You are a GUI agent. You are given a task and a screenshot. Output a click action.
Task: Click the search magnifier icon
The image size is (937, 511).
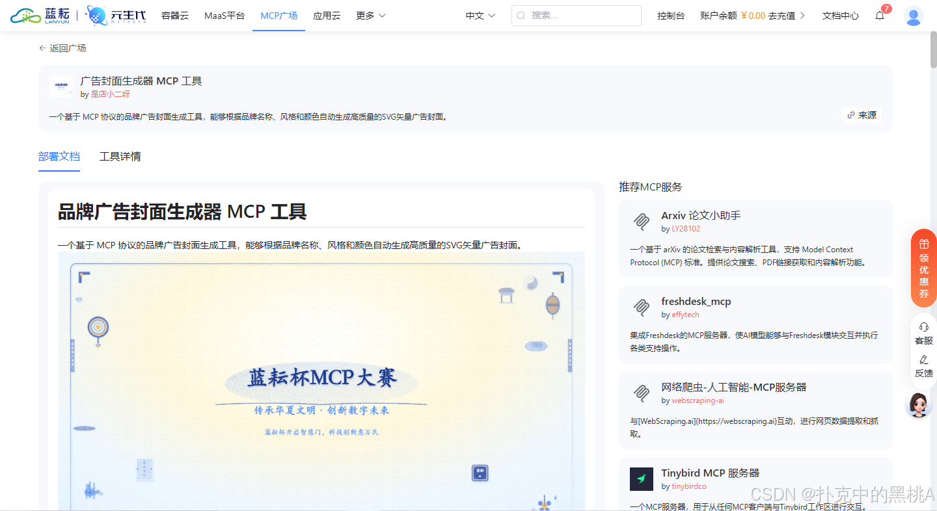[521, 16]
